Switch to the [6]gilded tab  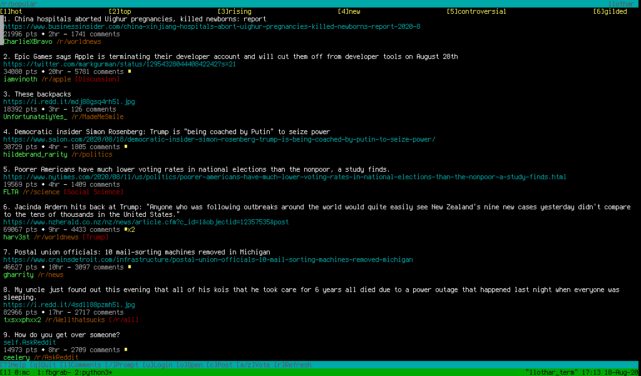(x=610, y=11)
